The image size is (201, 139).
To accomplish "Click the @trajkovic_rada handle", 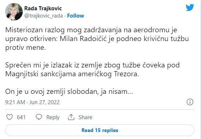I will [44, 16].
